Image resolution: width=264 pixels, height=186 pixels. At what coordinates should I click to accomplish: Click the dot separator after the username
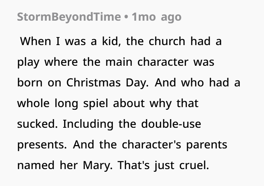pyautogui.click(x=126, y=17)
